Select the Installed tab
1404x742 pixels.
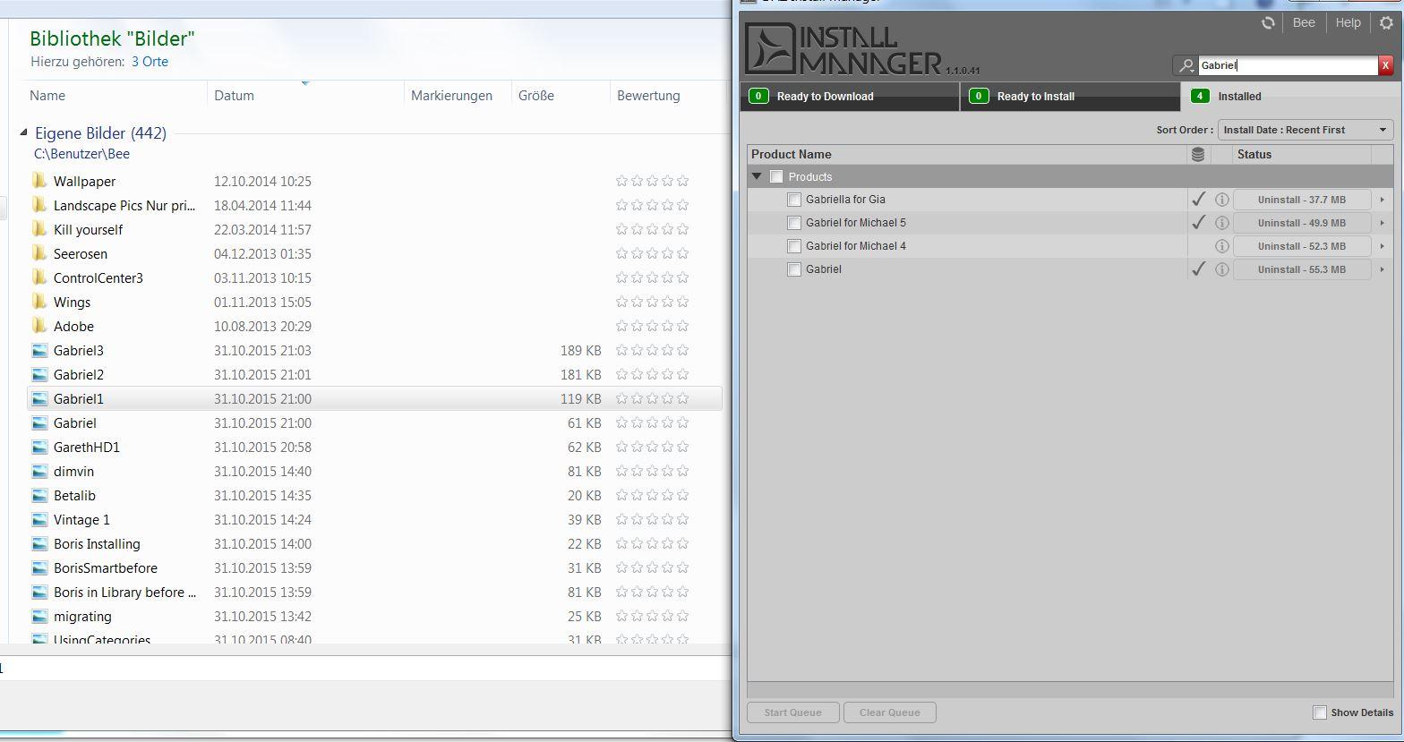click(x=1290, y=97)
